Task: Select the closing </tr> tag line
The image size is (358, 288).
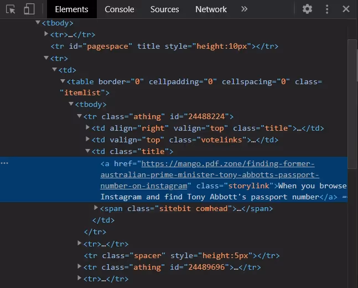Action: [x=95, y=232]
